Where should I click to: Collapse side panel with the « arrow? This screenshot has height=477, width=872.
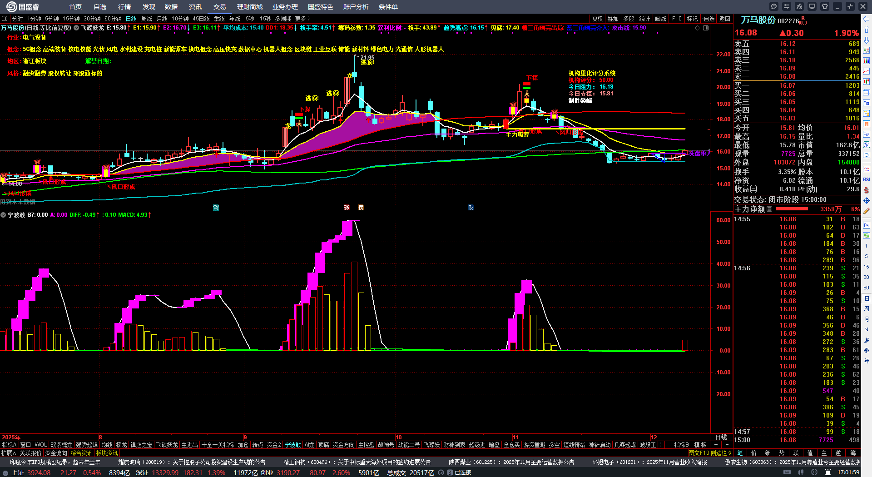[x=730, y=453]
